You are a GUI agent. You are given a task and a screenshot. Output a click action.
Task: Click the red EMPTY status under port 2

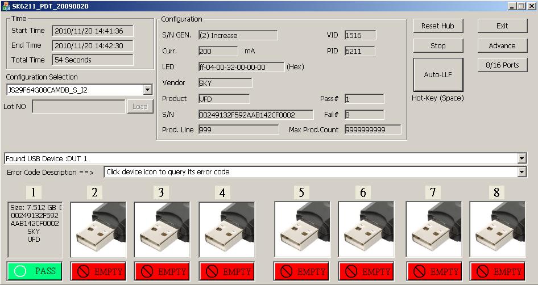click(x=98, y=271)
